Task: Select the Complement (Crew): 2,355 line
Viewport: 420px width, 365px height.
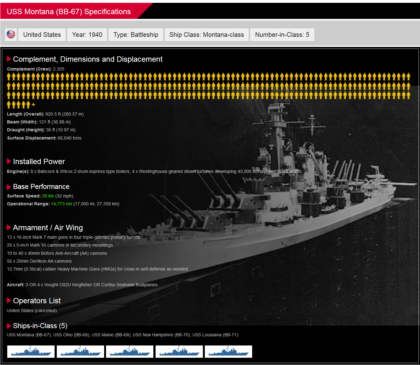Action: [36, 69]
